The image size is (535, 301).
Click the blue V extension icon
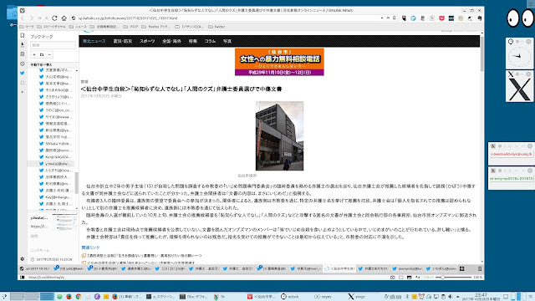coord(413,18)
